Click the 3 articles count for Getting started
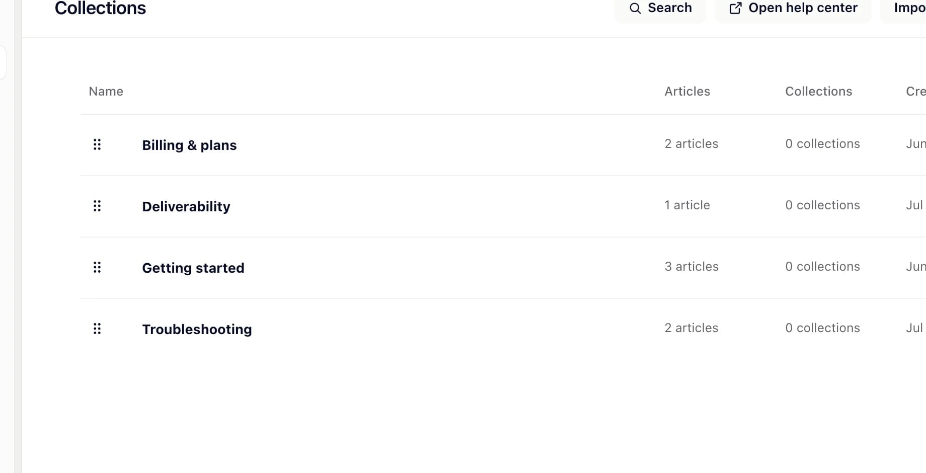Image resolution: width=926 pixels, height=473 pixels. click(691, 267)
